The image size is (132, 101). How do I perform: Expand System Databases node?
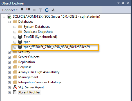pos(15,27)
